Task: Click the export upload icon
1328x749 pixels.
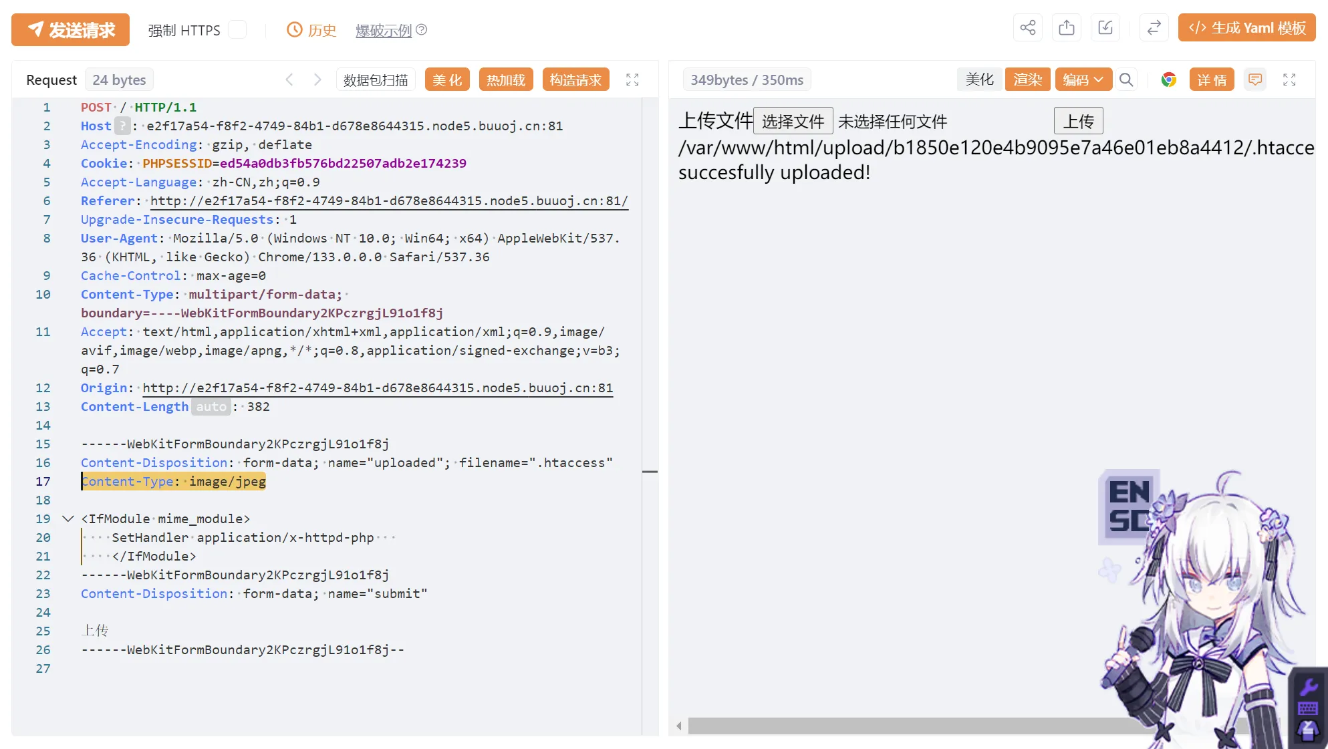Action: pyautogui.click(x=1067, y=28)
